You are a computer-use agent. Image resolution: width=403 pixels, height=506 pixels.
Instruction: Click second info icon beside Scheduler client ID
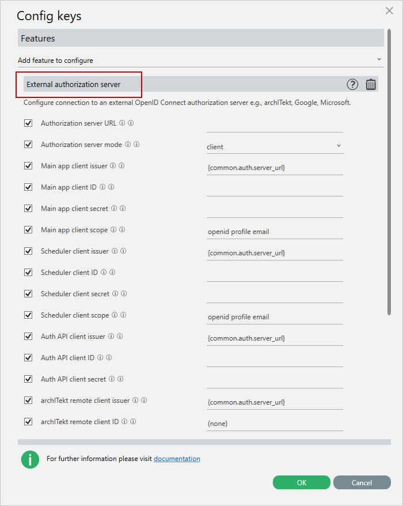[x=112, y=272]
